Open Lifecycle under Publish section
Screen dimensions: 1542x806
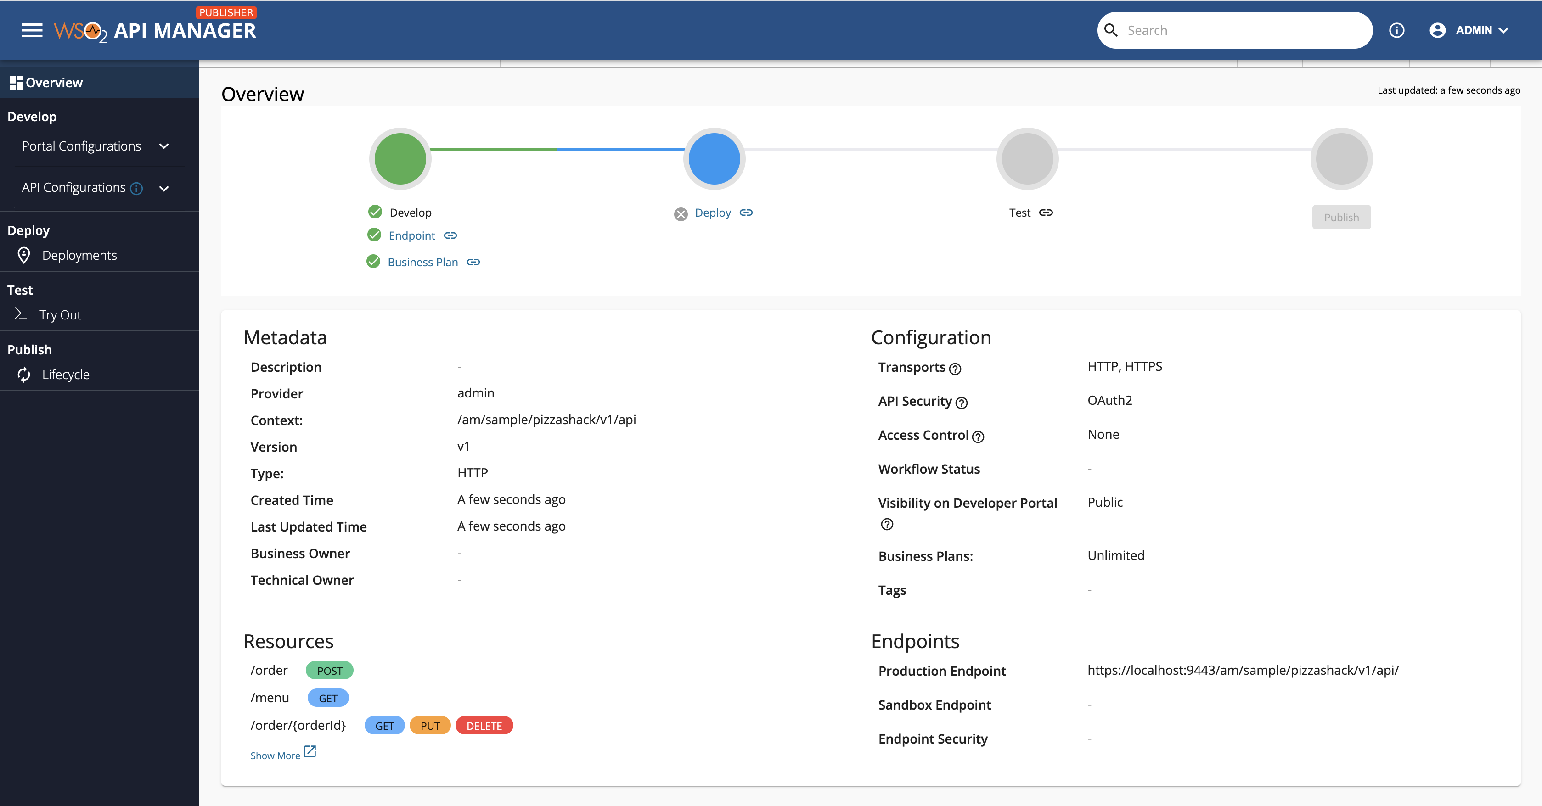[65, 375]
